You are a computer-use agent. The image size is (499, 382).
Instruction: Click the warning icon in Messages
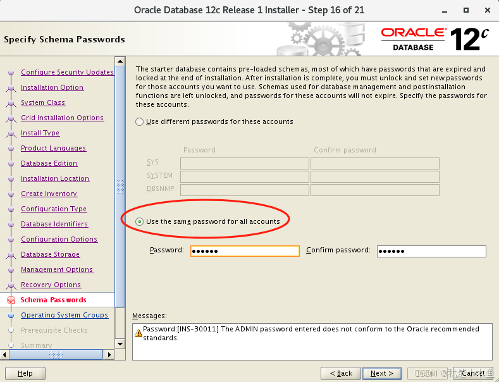pyautogui.click(x=138, y=333)
